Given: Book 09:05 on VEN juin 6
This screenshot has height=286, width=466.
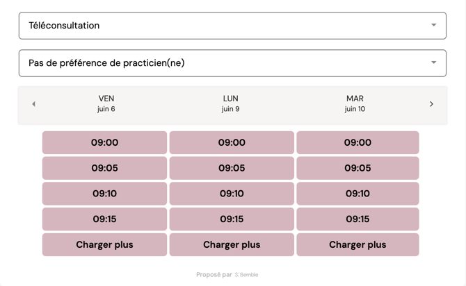Looking at the screenshot, I should click(x=104, y=168).
